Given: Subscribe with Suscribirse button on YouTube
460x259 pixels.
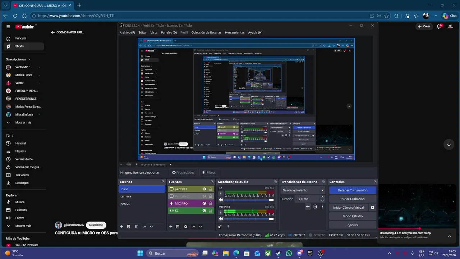Looking at the screenshot, I should (x=96, y=225).
